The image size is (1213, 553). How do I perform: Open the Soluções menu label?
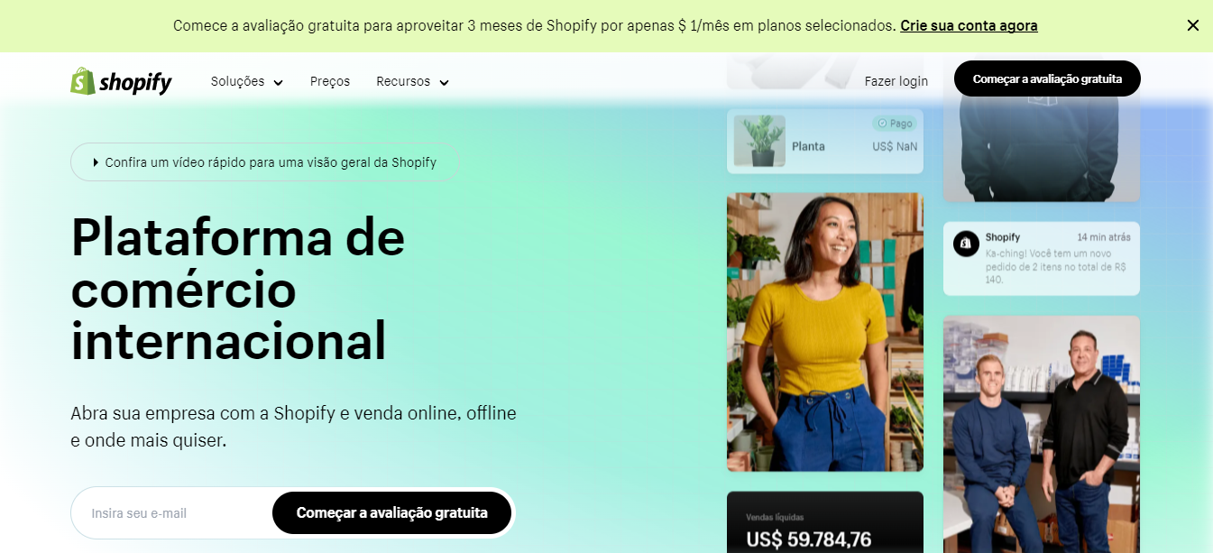coord(237,81)
